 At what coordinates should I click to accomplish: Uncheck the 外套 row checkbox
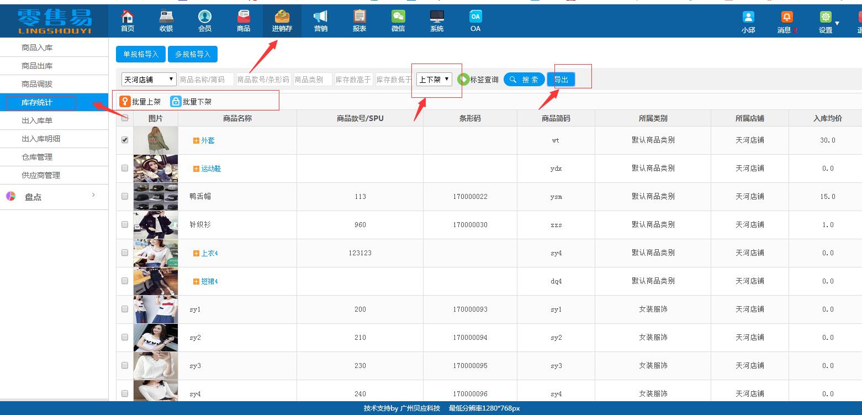125,140
